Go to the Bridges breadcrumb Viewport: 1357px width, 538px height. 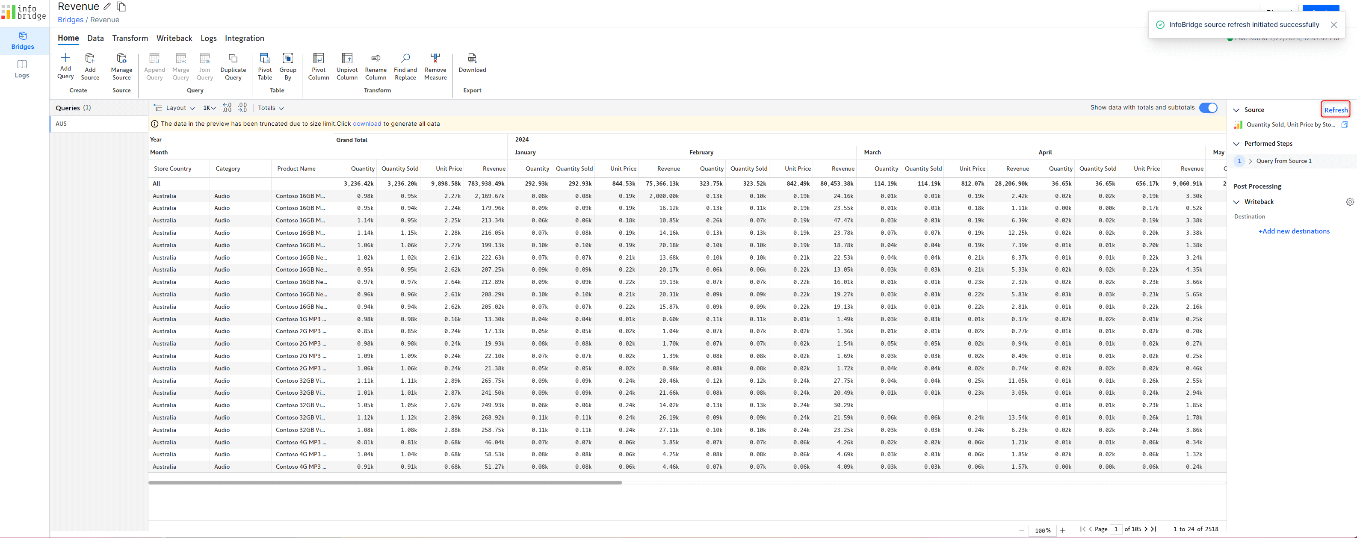tap(71, 20)
